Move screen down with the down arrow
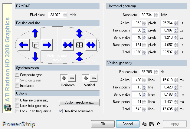Image resolution: width=190 pixels, height=129 pixels. (x=35, y=57)
